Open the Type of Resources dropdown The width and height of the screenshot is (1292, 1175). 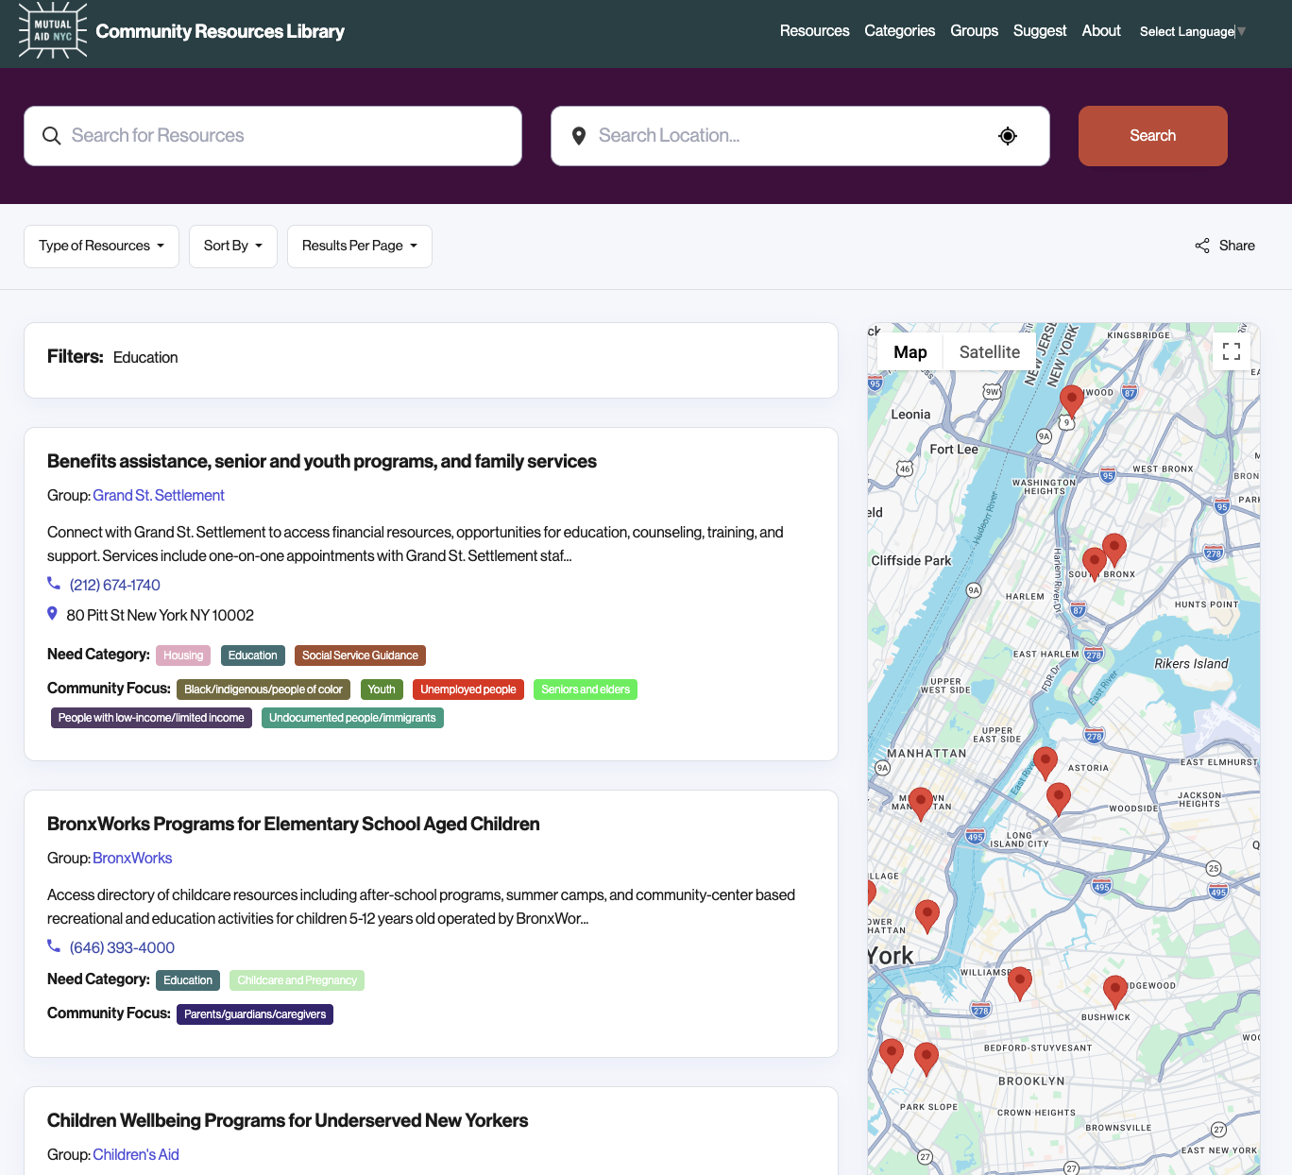coord(101,247)
